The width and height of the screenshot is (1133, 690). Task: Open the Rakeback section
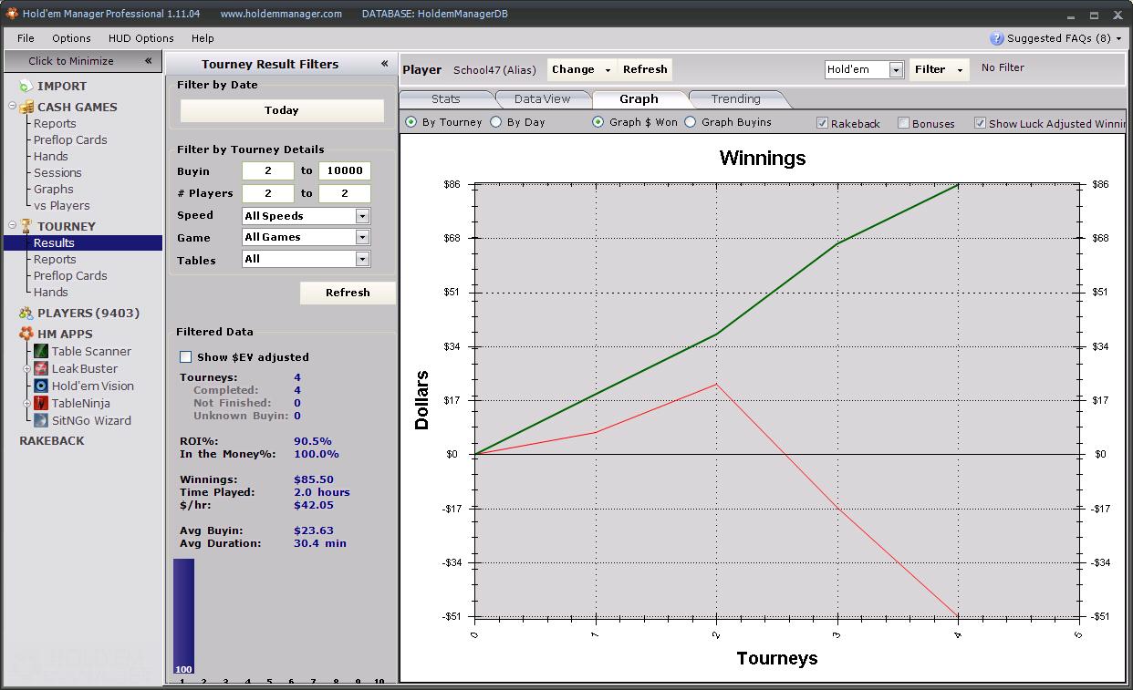pos(52,440)
